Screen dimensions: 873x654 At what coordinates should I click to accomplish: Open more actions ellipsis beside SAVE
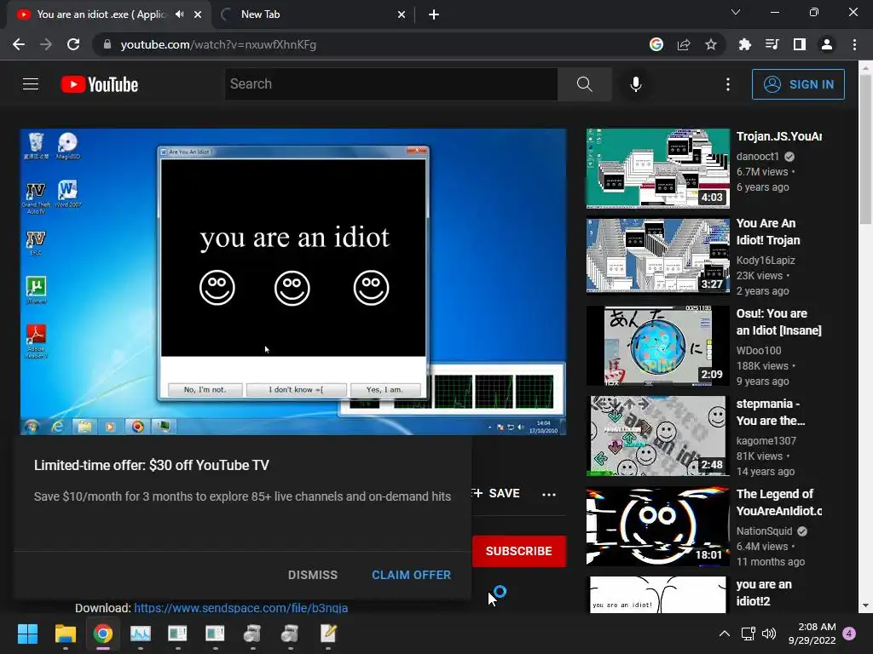pyautogui.click(x=549, y=495)
